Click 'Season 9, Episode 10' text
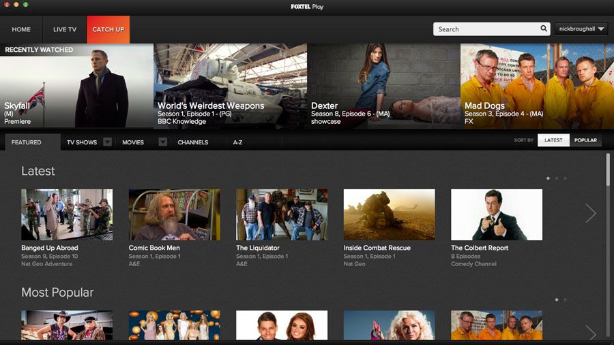 tap(49, 257)
